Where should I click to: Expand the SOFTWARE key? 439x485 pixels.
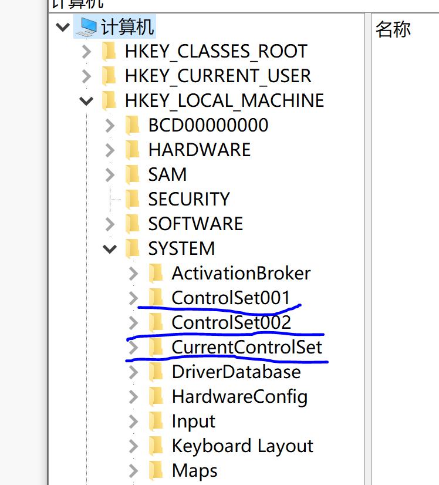pos(110,224)
